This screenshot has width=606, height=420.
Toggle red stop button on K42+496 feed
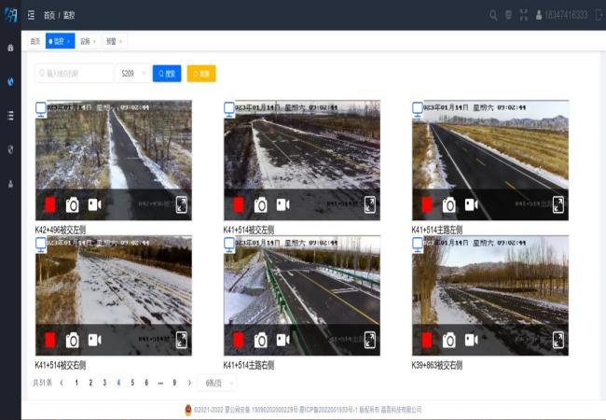[50, 204]
